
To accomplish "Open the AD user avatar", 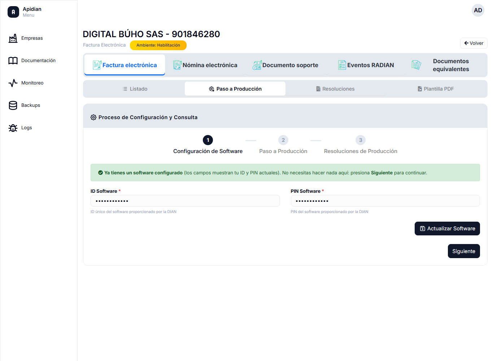I will click(x=478, y=10).
